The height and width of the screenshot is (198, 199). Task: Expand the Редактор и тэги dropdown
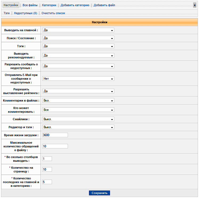78,127
